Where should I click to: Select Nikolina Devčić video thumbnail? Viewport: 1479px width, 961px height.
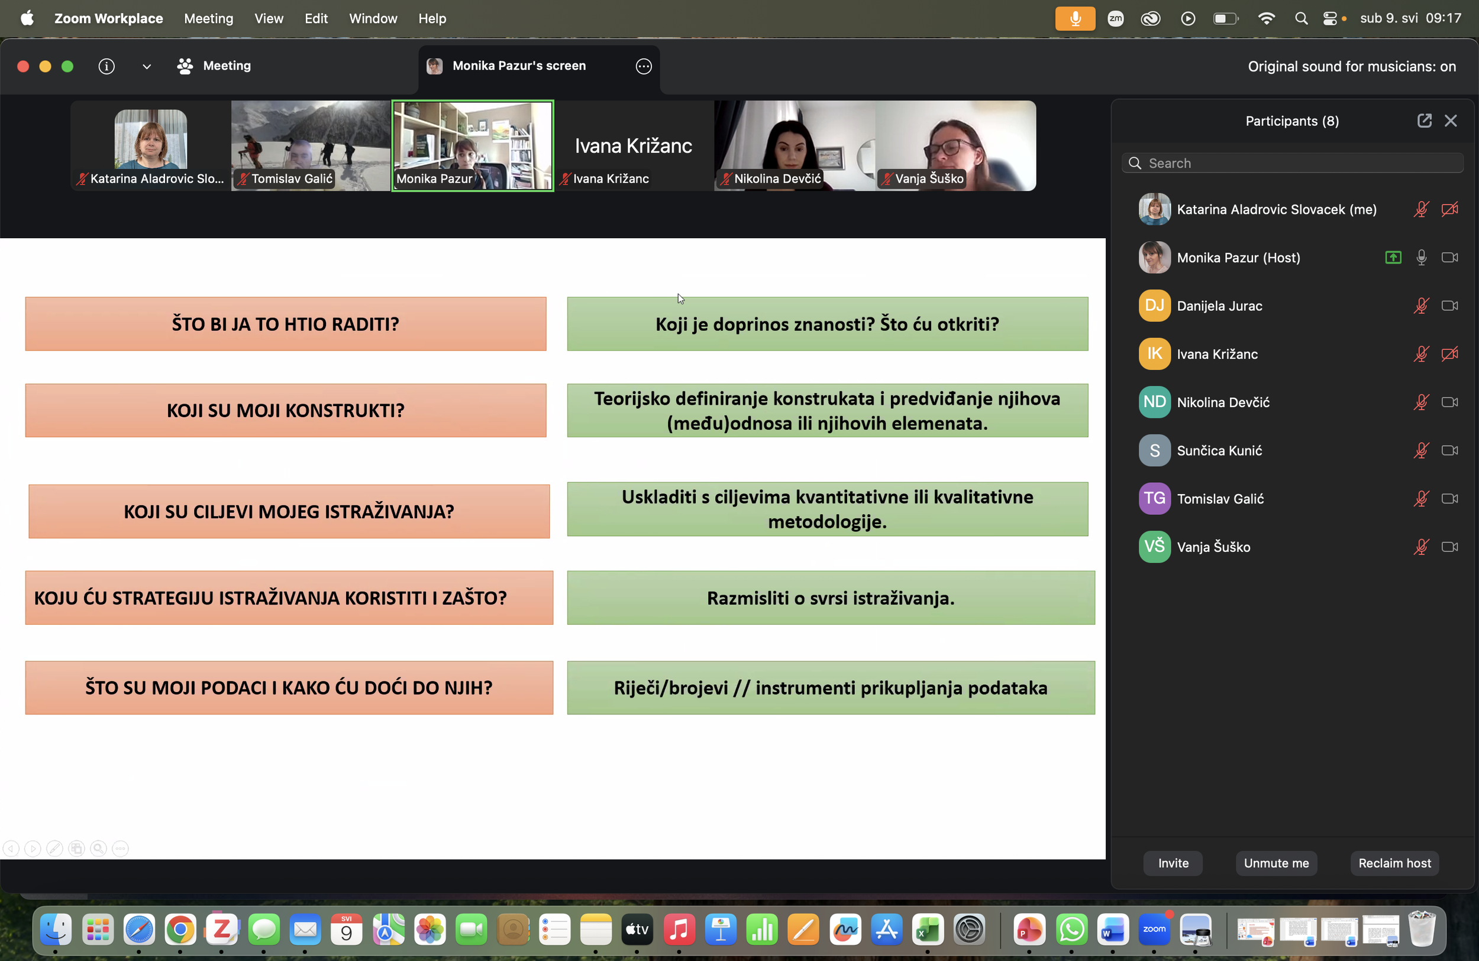point(794,146)
